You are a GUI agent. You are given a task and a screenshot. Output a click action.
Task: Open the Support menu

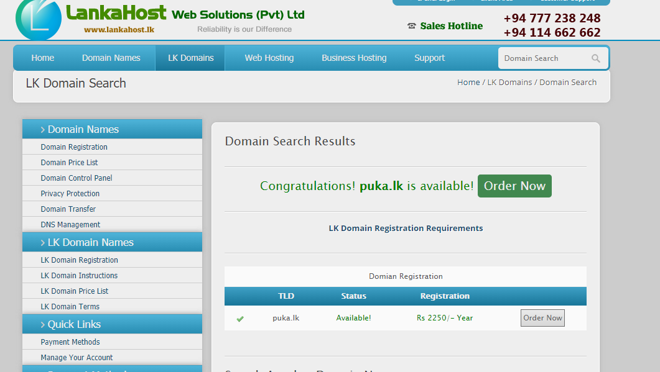pyautogui.click(x=429, y=58)
